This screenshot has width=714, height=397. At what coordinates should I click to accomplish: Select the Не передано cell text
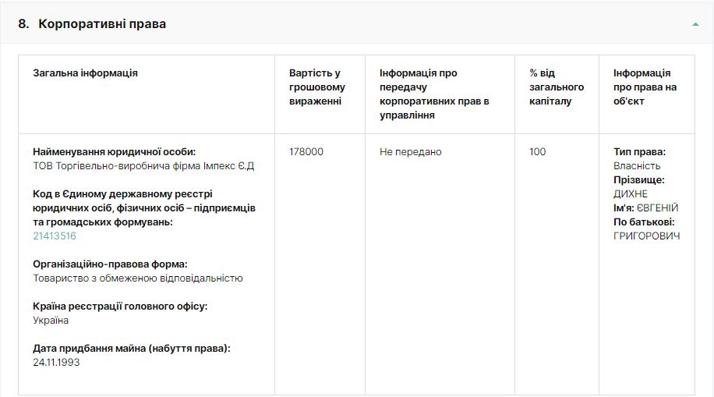pyautogui.click(x=410, y=152)
